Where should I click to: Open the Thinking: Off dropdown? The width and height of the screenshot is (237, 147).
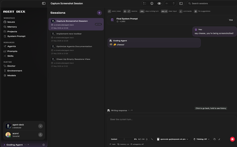201,139
